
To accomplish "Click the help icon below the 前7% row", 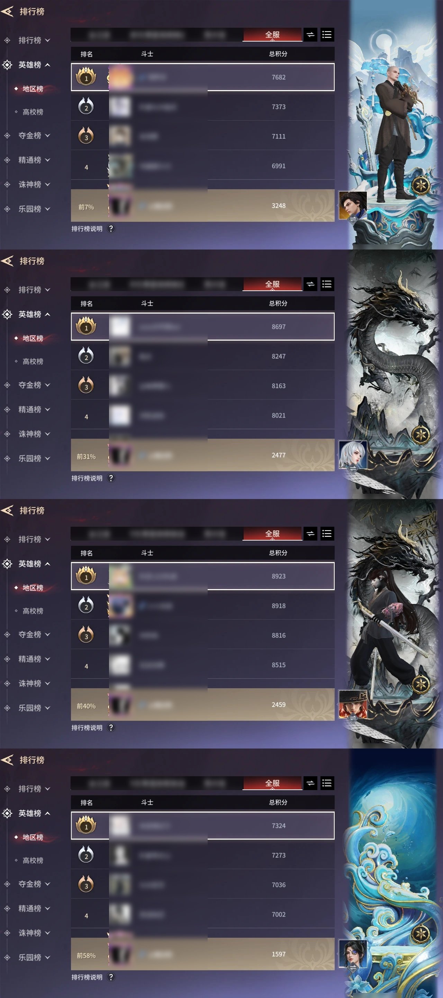I will click(111, 229).
